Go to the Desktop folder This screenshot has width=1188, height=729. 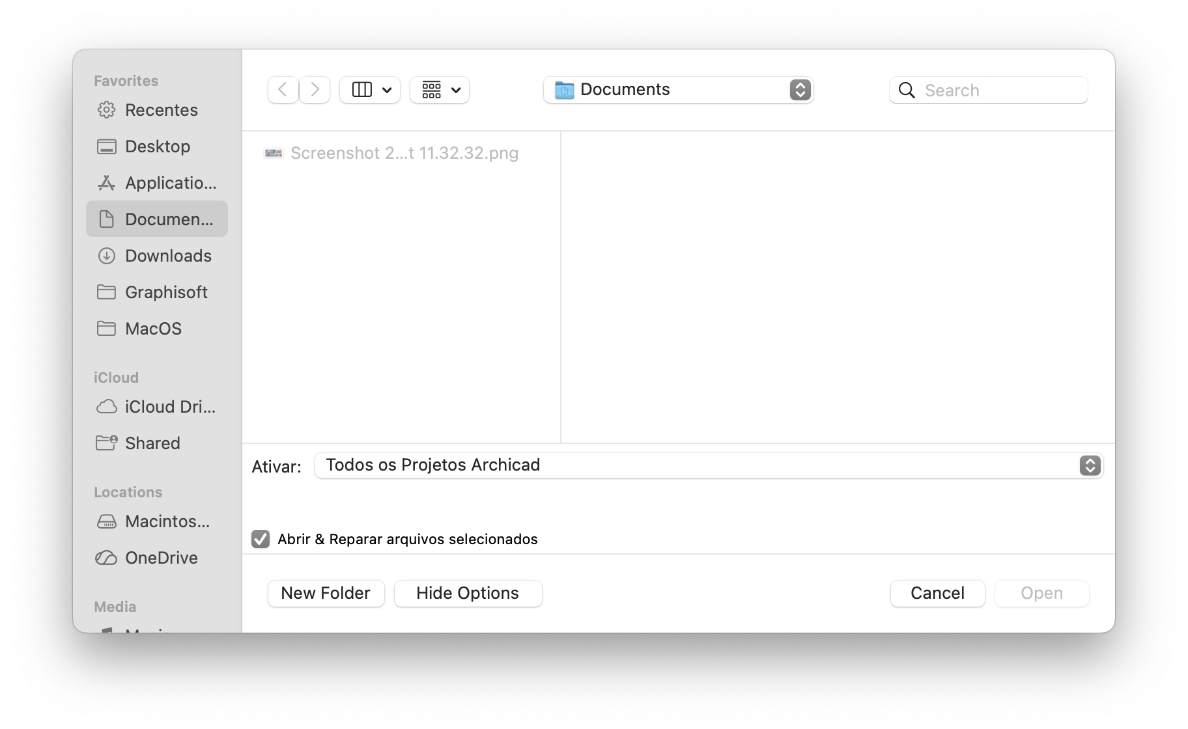[157, 146]
